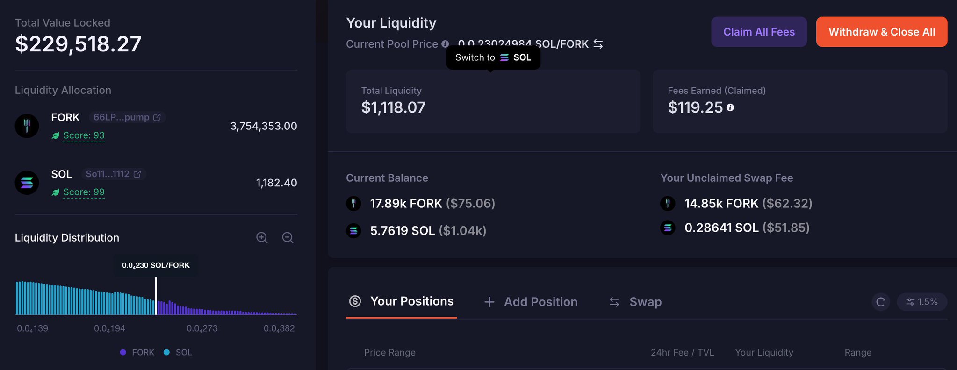The height and width of the screenshot is (370, 957).
Task: Switch to the Your Positions tab
Action: coord(402,301)
